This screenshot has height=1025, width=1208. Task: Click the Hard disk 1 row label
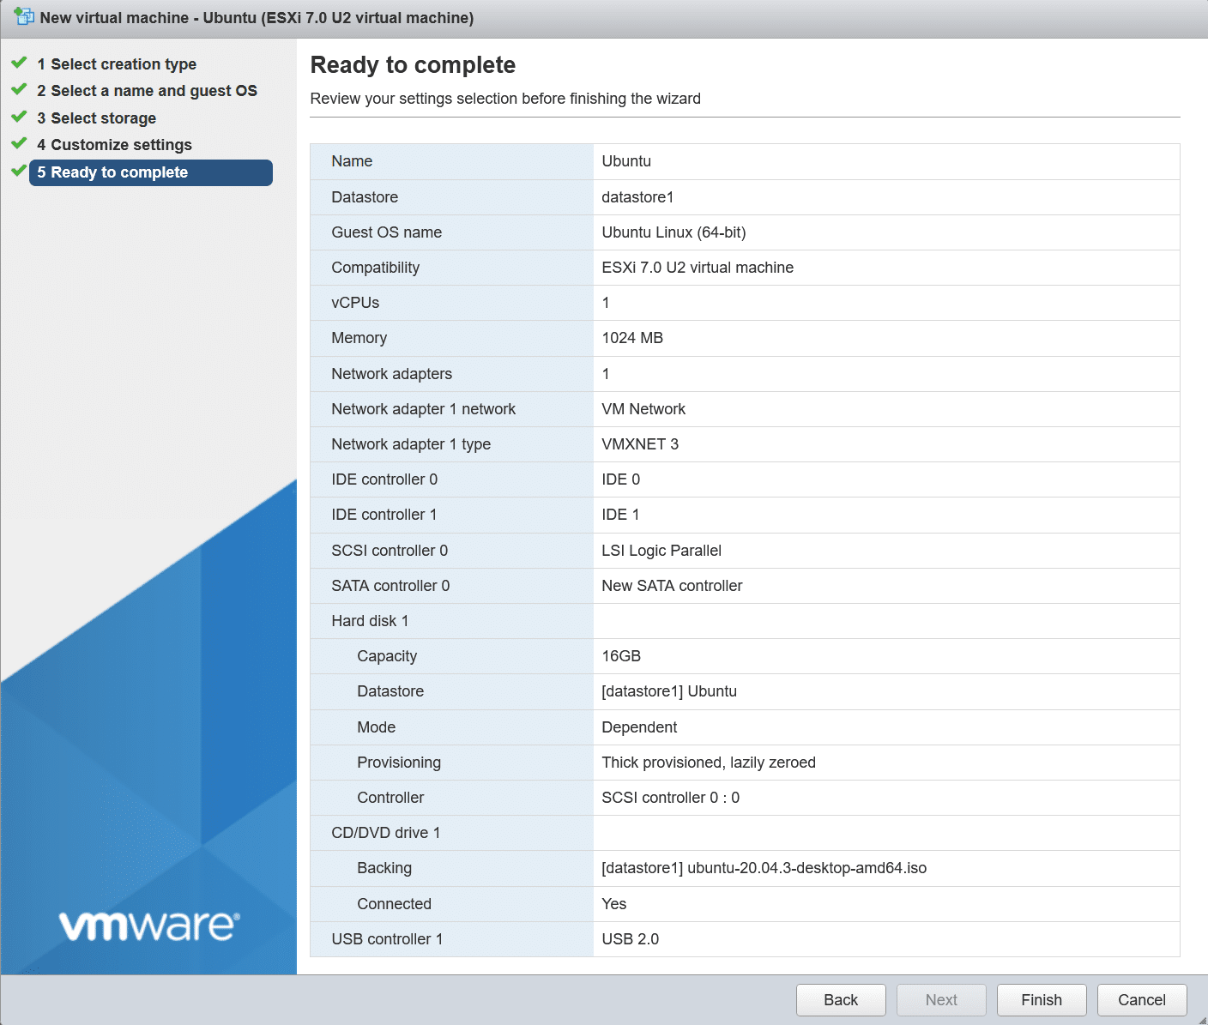pos(370,621)
